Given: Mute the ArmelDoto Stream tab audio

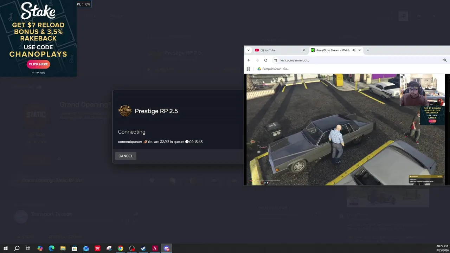Looking at the screenshot, I should (354, 50).
